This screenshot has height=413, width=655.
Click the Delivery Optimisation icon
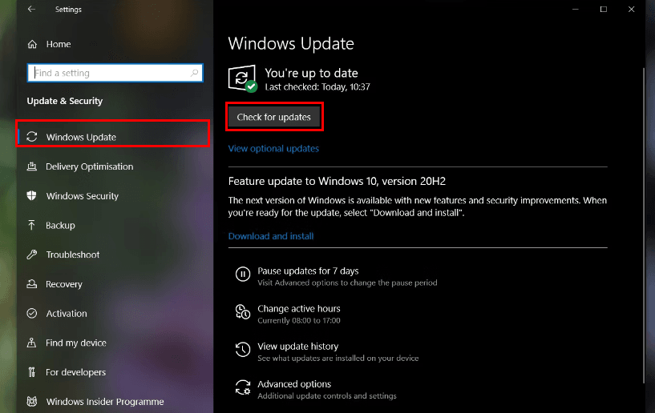[x=32, y=166]
